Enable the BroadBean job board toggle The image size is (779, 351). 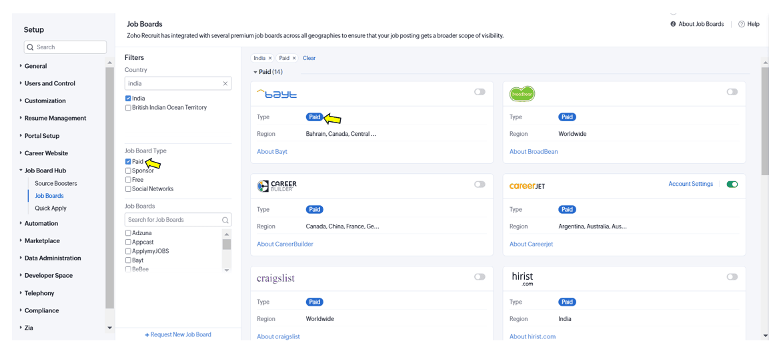pyautogui.click(x=732, y=92)
